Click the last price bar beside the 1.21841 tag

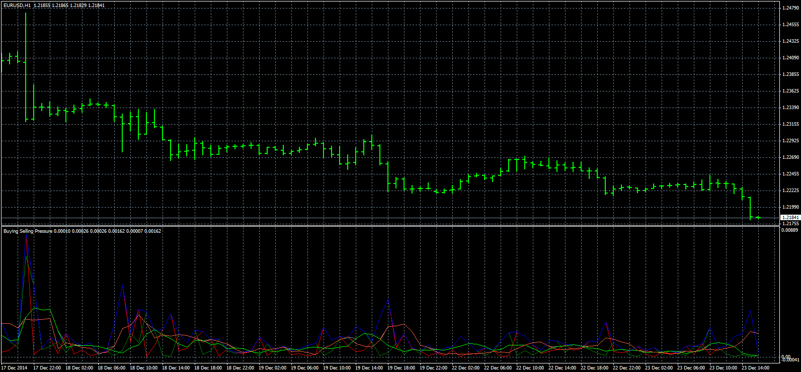tap(758, 217)
